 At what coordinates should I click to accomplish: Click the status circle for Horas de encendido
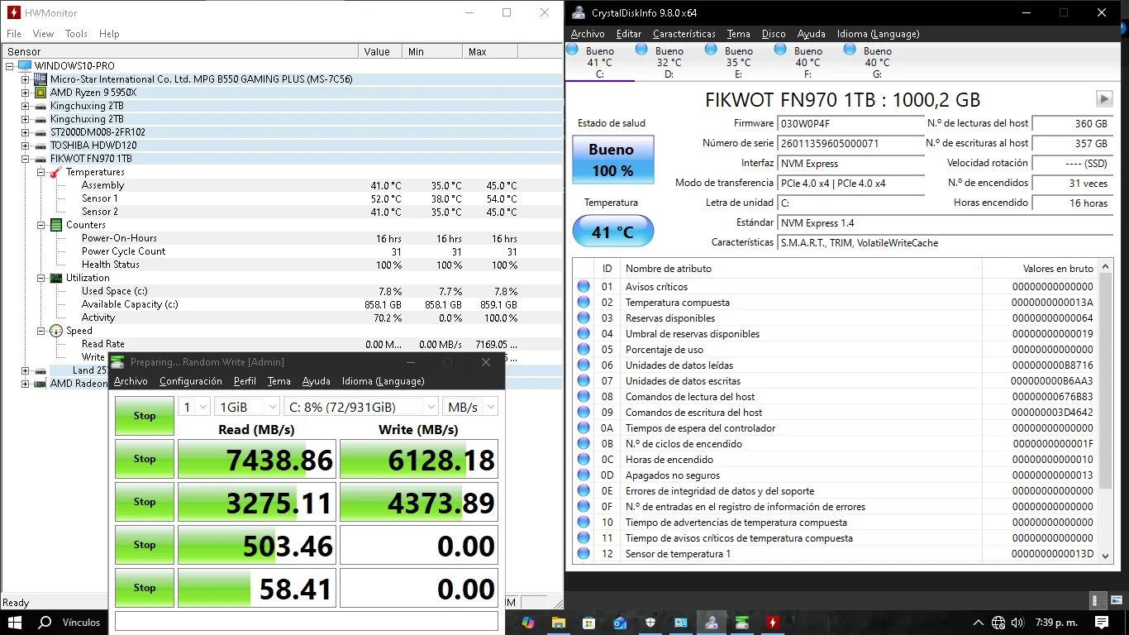pos(584,460)
